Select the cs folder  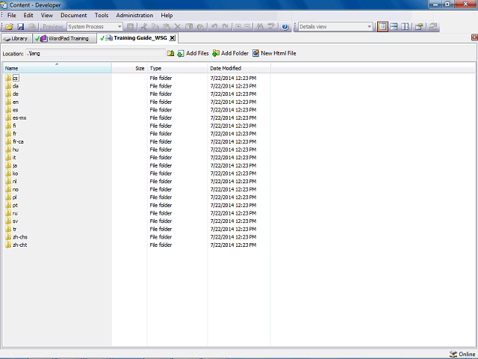[x=15, y=78]
